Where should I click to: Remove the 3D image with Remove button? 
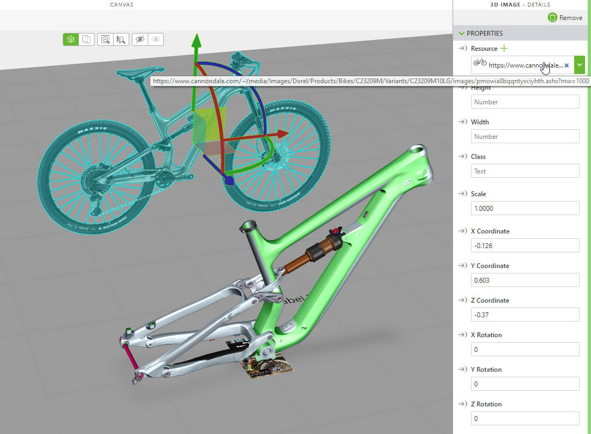(x=565, y=17)
